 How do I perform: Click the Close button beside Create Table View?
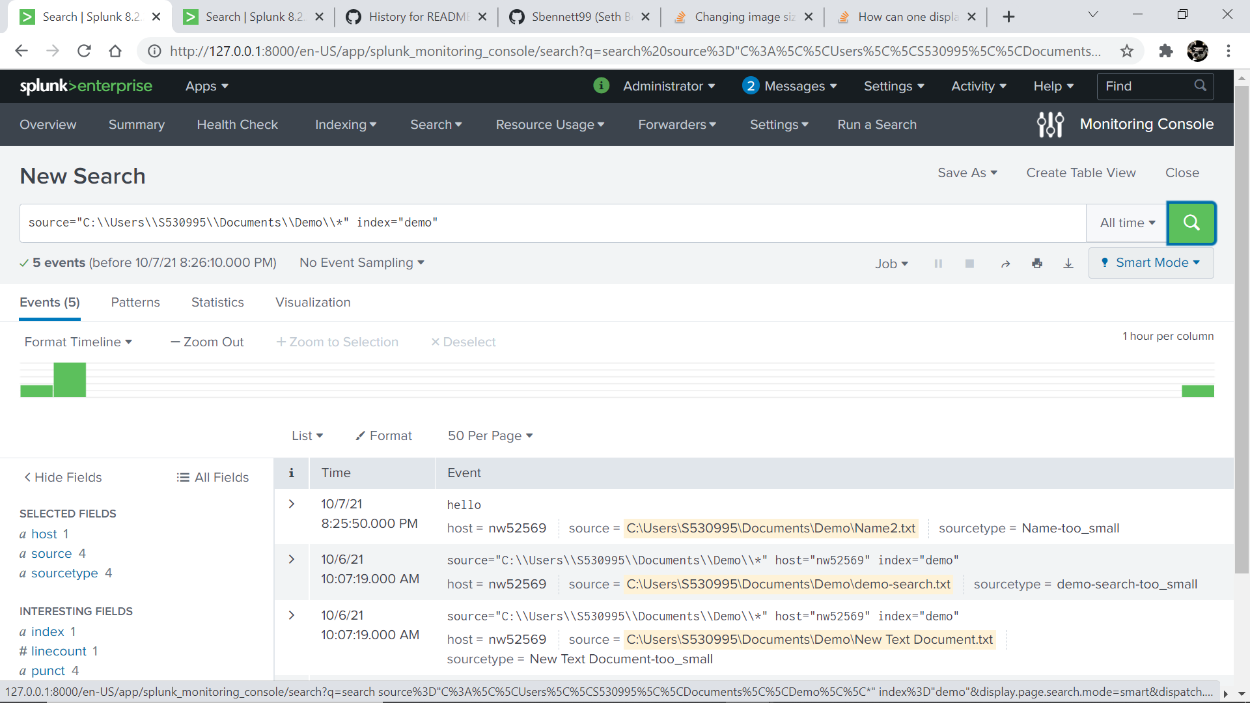click(1182, 172)
